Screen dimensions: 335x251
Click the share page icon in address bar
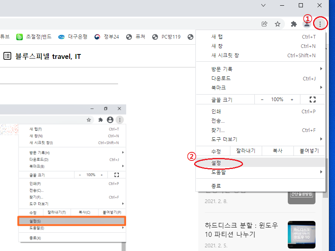(x=265, y=24)
